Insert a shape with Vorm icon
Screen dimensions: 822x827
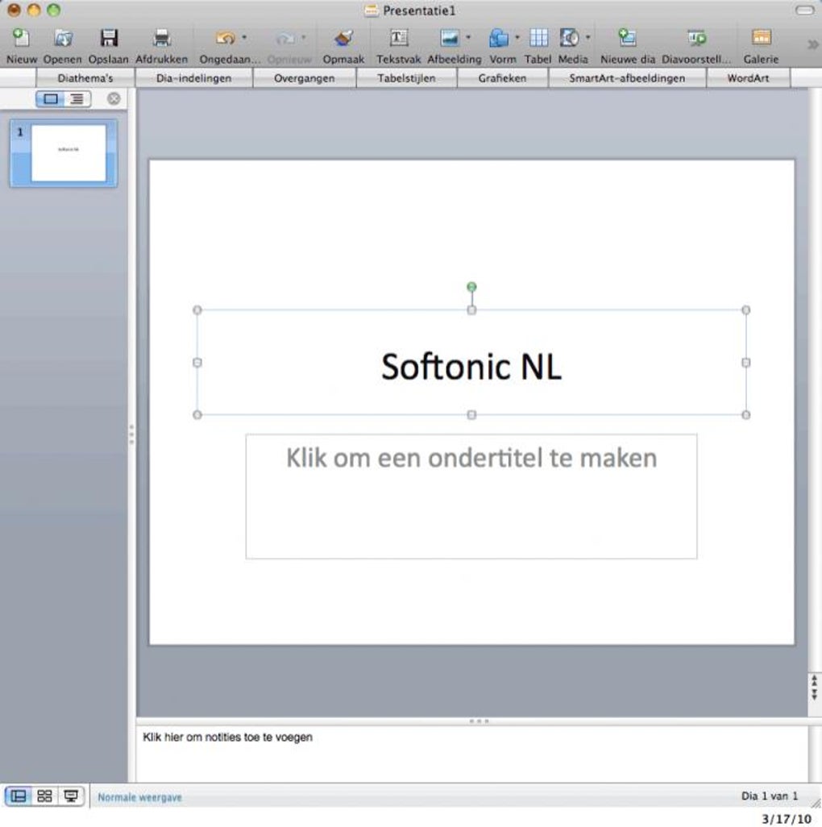click(x=498, y=38)
